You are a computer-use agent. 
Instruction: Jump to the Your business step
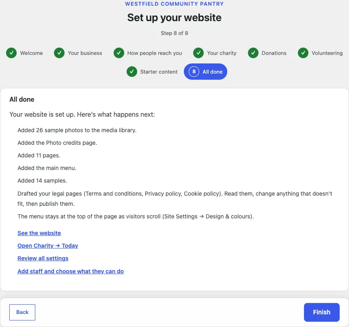78,53
